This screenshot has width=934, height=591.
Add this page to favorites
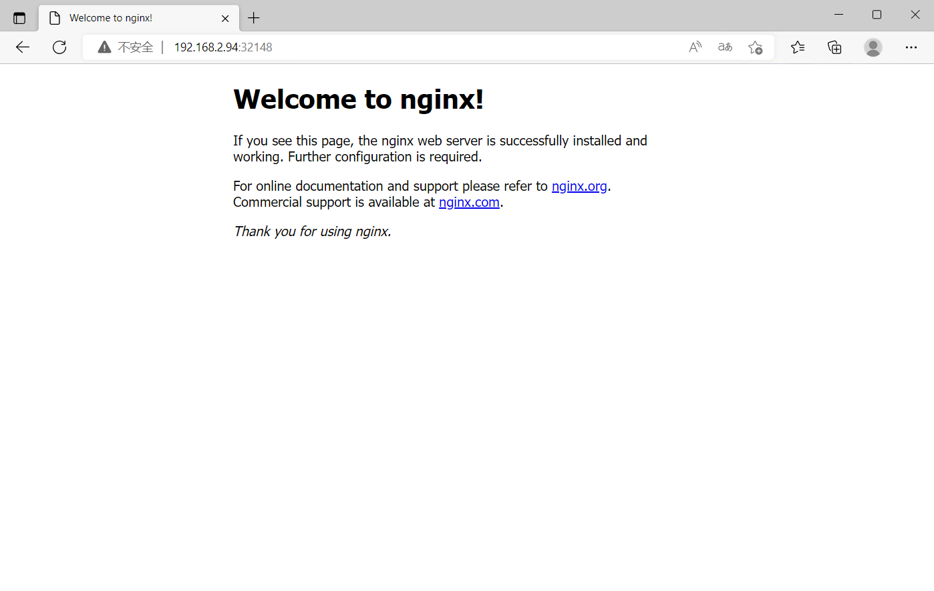tap(755, 47)
